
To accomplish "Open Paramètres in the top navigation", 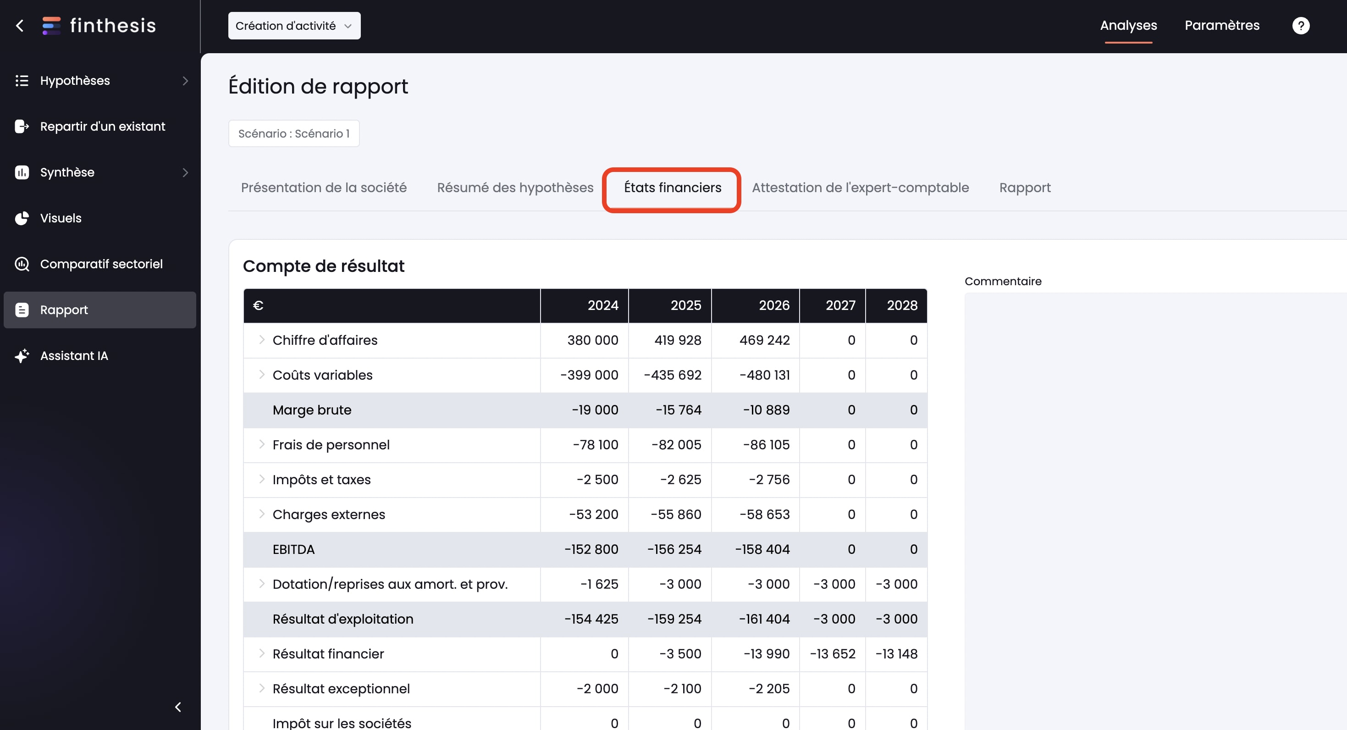I will [x=1221, y=26].
